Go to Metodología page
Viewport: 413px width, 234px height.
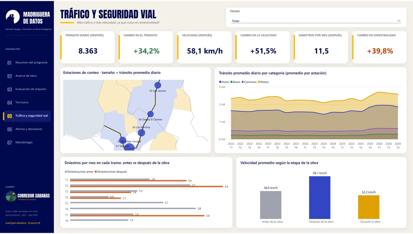click(27, 142)
